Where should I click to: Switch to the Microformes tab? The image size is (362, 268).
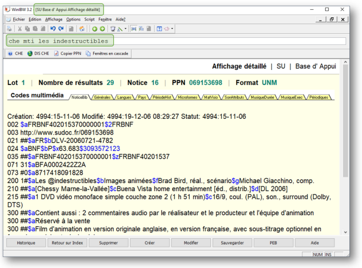point(187,98)
